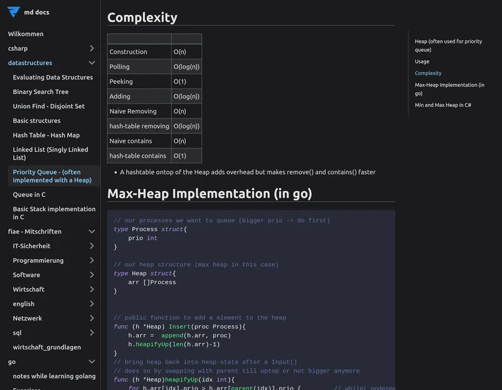Expand the csharp section chevron
This screenshot has height=390, width=502.
point(92,48)
